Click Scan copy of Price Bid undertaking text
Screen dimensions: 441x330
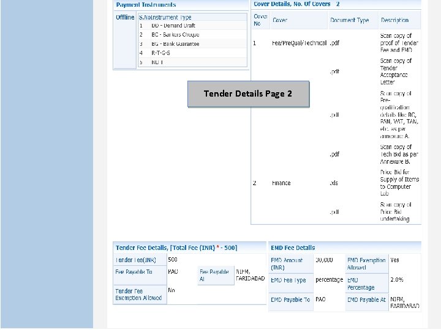pos(396,212)
